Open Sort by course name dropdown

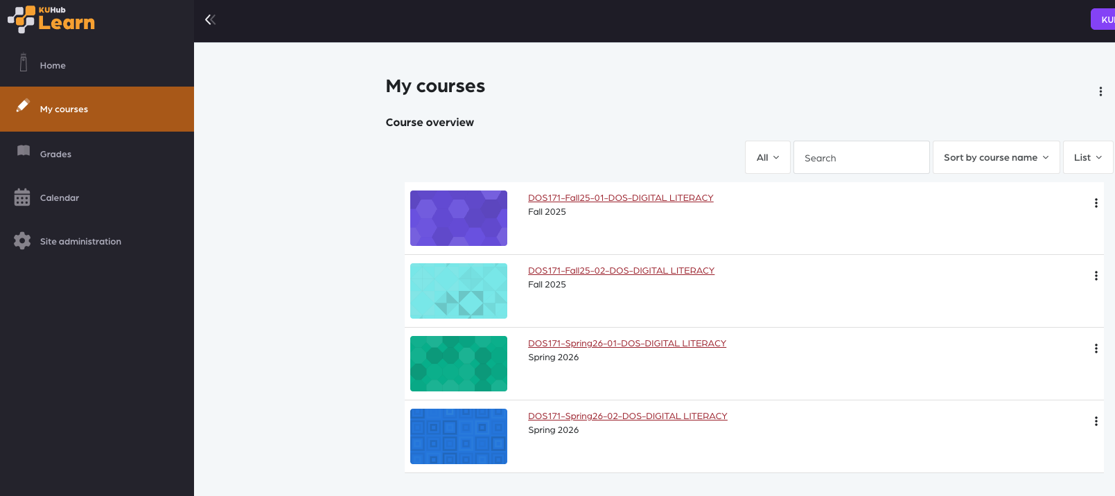tap(996, 157)
